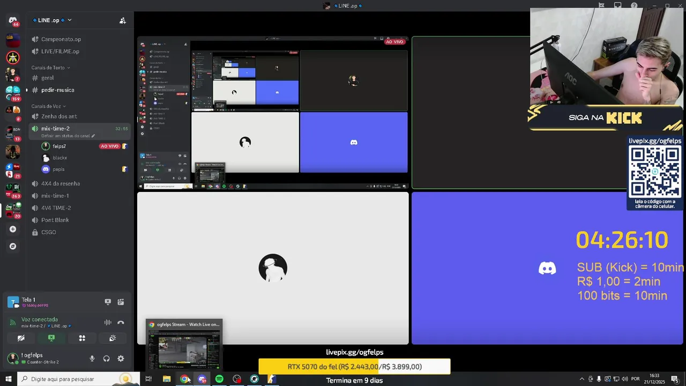
Task: Open the Discord taskbar icon
Action: 202,379
